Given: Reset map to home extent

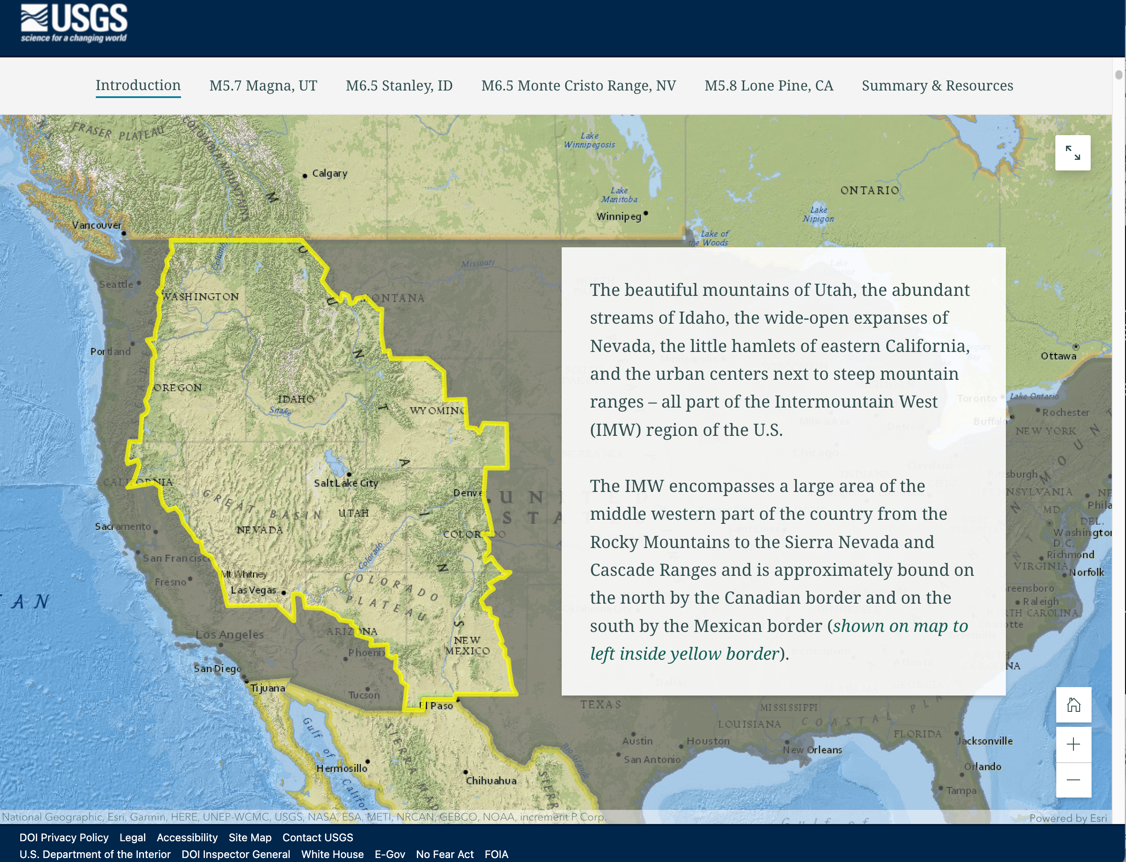Looking at the screenshot, I should pyautogui.click(x=1073, y=704).
